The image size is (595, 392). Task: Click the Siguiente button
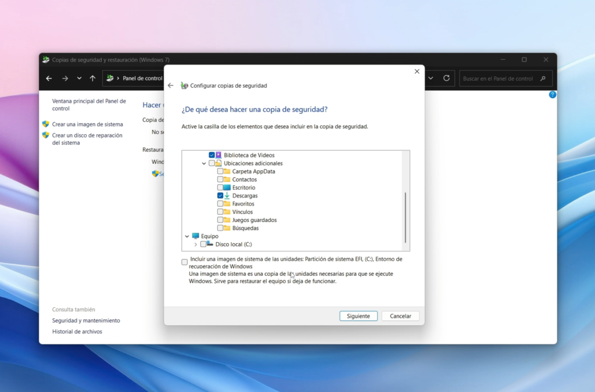[x=359, y=316]
